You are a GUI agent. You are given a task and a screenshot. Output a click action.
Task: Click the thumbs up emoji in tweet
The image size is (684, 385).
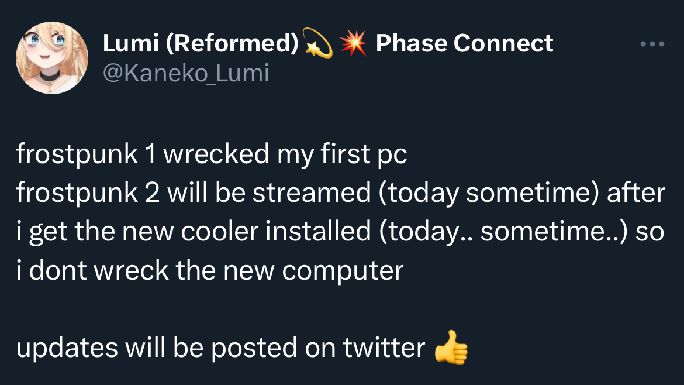click(451, 348)
